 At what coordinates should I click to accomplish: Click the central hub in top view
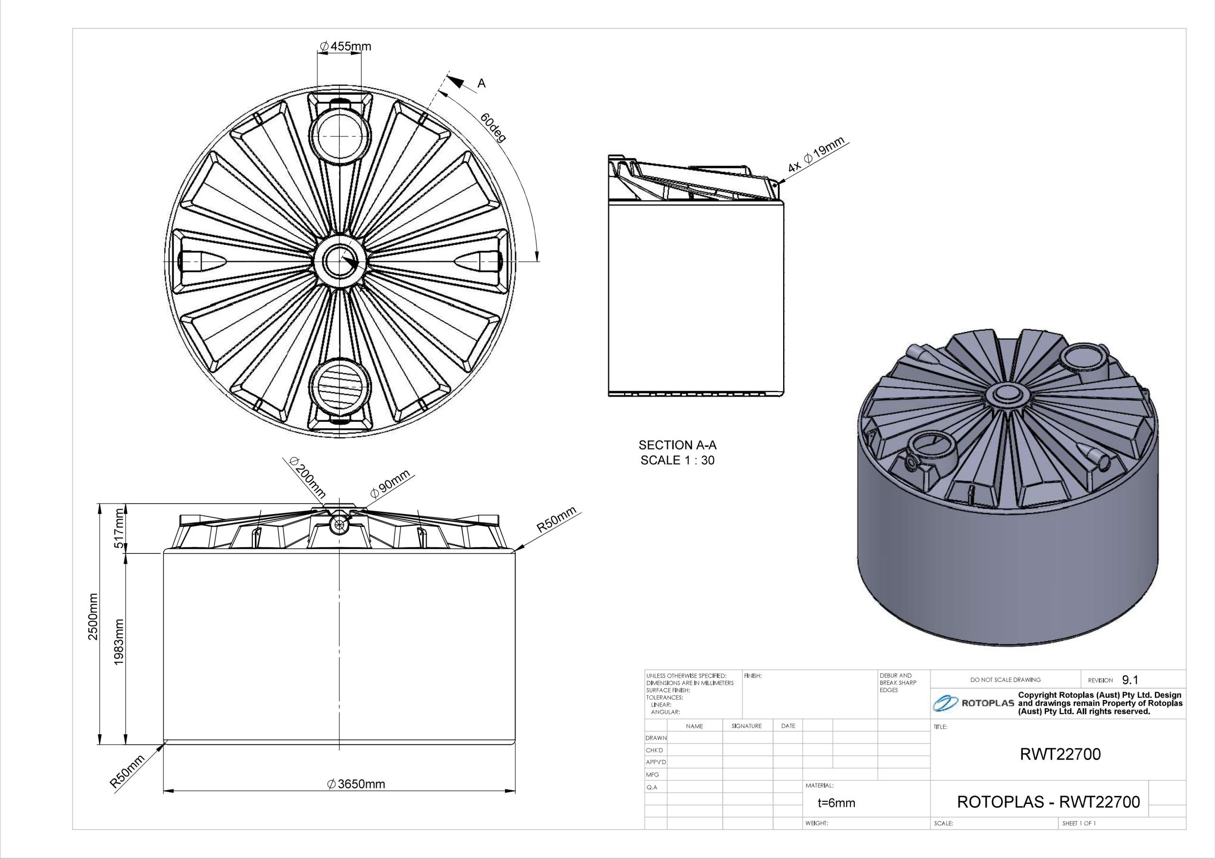[x=340, y=261]
